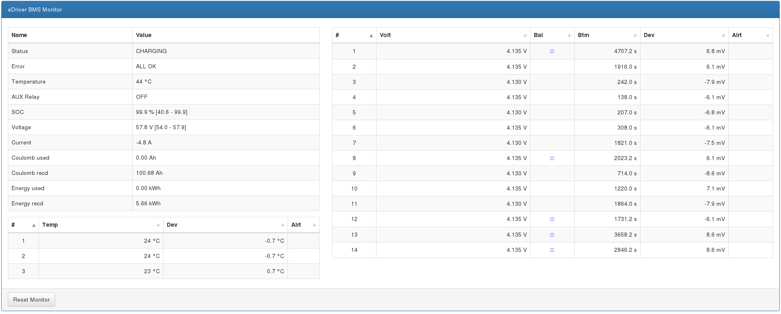Viewport: 781px width, 314px height.
Task: Click the balance icon for cell 1
Action: (552, 51)
